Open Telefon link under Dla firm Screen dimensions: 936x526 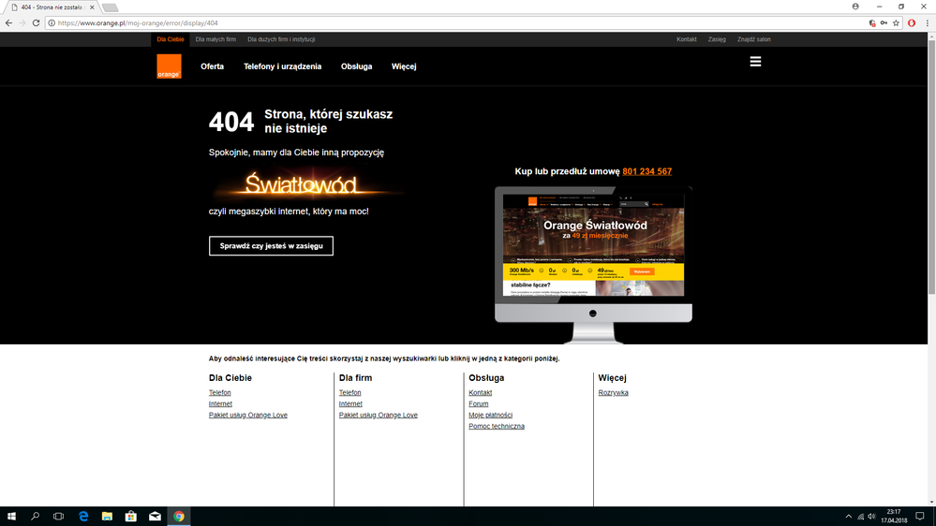coord(349,392)
